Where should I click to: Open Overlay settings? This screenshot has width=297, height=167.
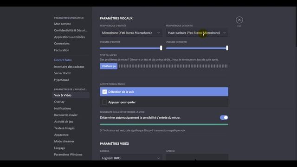(x=59, y=102)
